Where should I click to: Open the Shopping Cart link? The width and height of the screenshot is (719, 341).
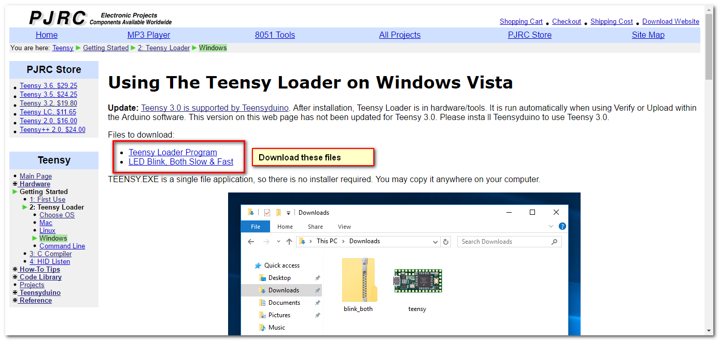(x=521, y=21)
